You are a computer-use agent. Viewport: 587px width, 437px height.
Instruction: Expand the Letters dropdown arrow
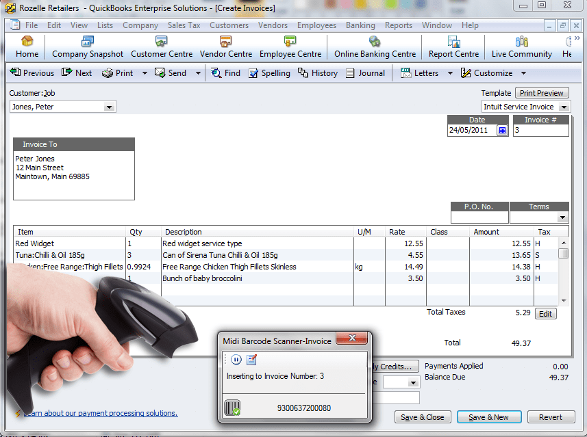coord(450,73)
